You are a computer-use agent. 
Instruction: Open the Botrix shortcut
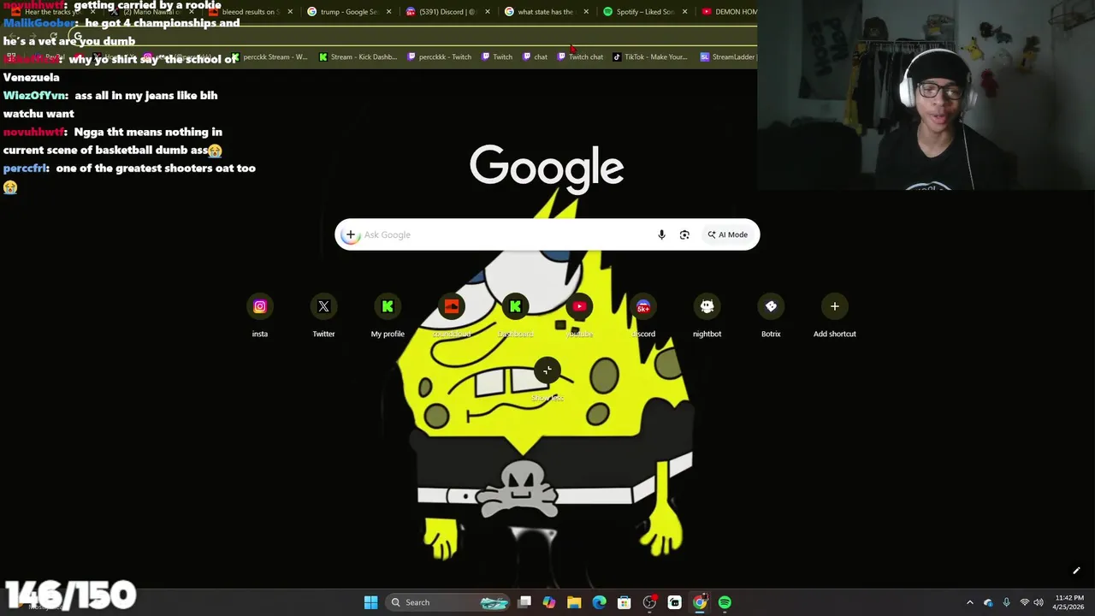pyautogui.click(x=771, y=316)
